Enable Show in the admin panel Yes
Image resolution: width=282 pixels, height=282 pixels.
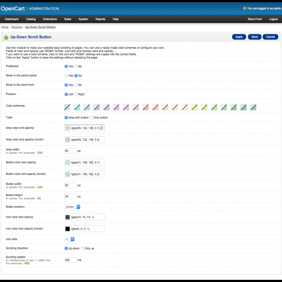click(66, 75)
